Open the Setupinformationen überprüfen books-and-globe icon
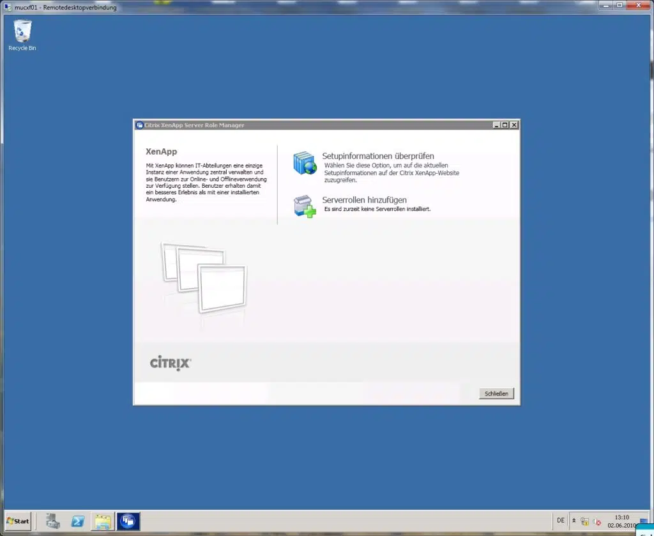Viewport: 654px width, 536px height. [305, 163]
